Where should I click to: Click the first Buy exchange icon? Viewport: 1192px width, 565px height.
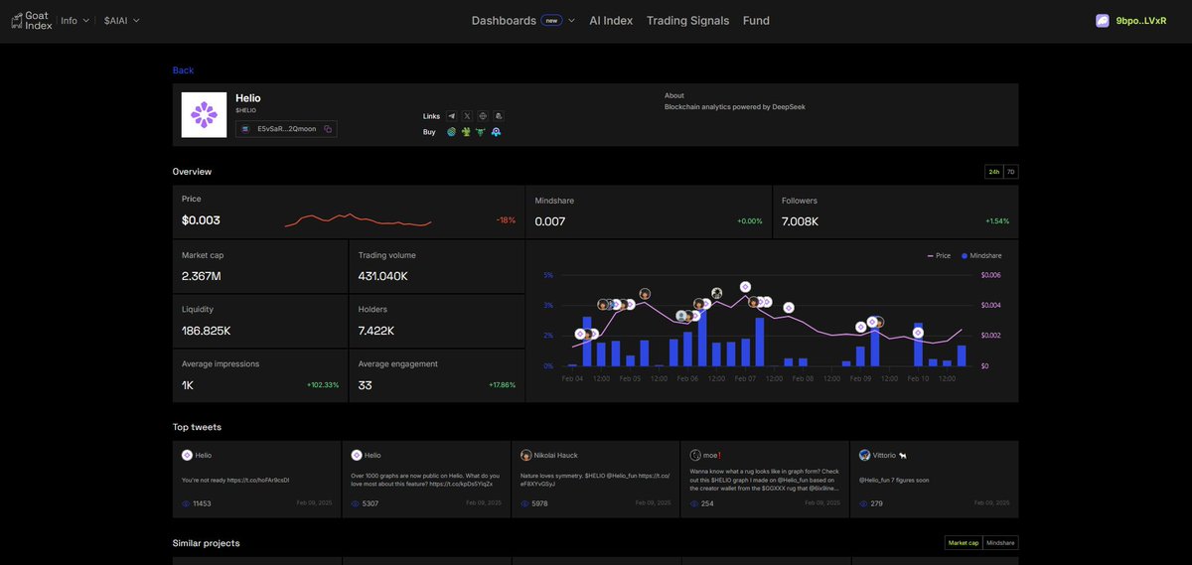[x=451, y=132]
